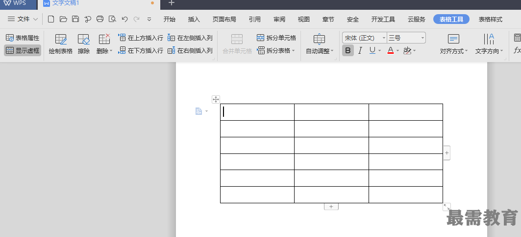The image size is (521, 237).
Task: Expand the quick access toolbar customize arrow
Action: (149, 19)
